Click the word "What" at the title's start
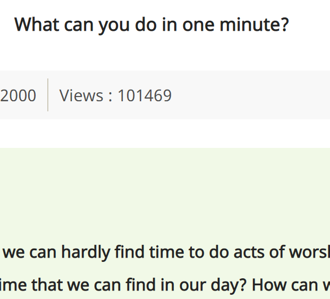330x299 pixels. pos(37,25)
